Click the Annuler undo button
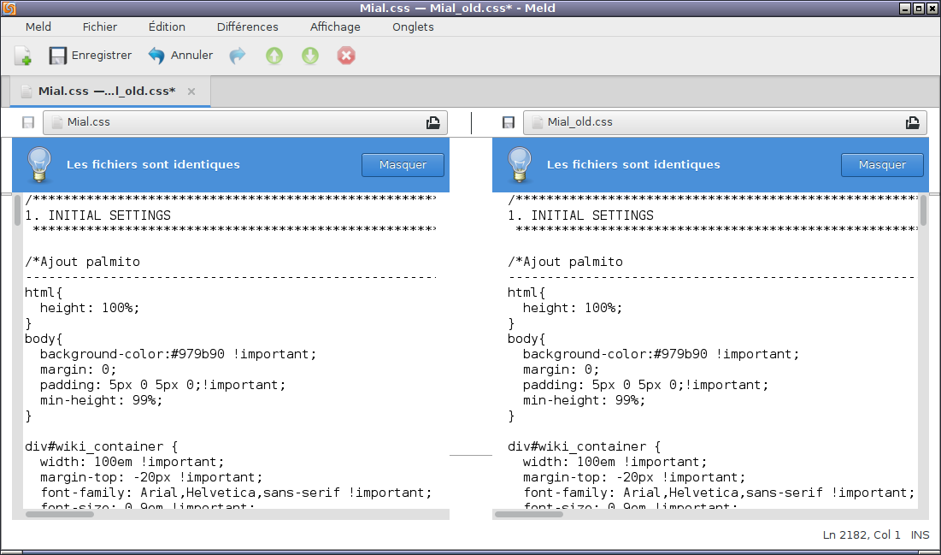The height and width of the screenshot is (555, 941). [x=180, y=56]
